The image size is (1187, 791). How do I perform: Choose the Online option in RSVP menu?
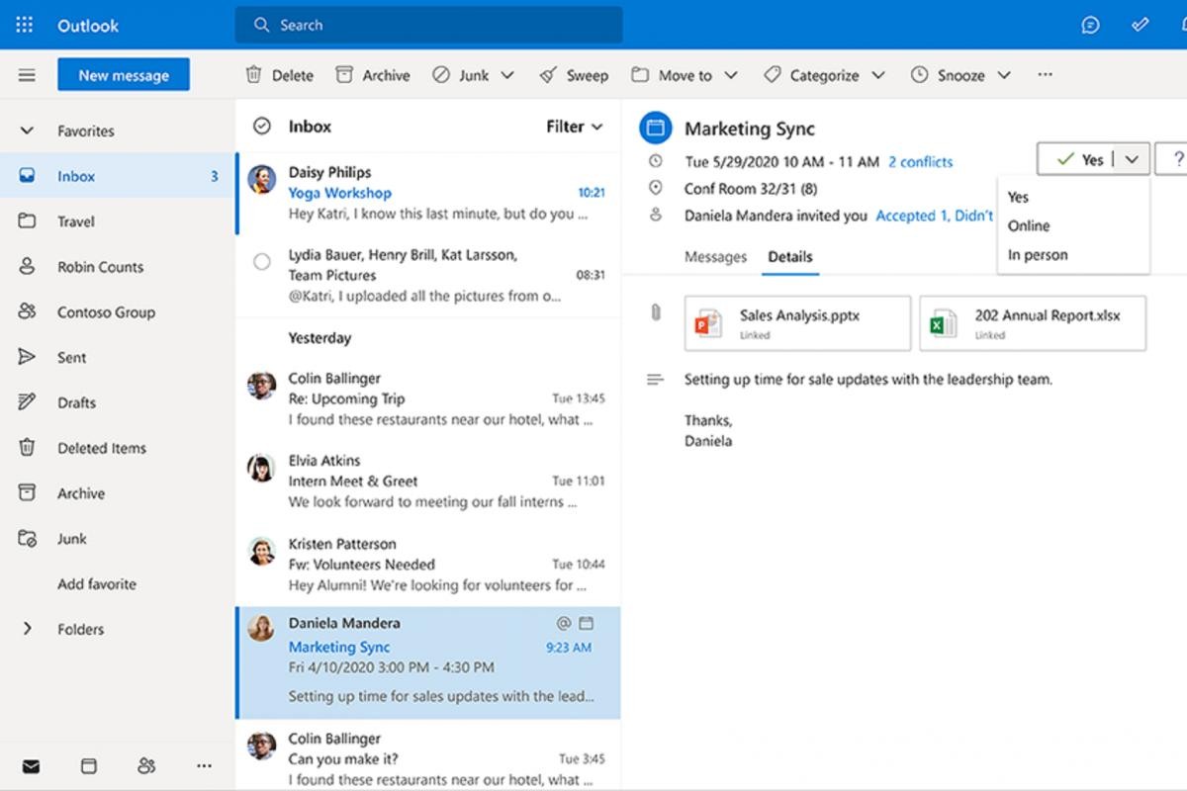click(1029, 225)
